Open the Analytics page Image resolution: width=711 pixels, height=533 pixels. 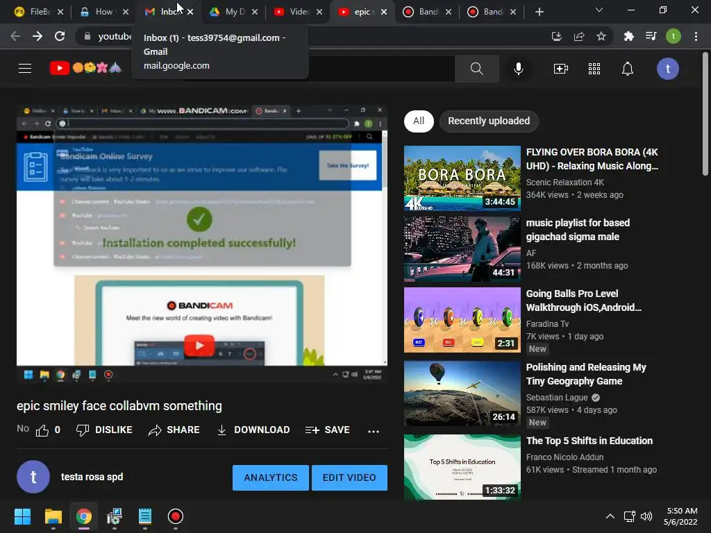coord(271,477)
